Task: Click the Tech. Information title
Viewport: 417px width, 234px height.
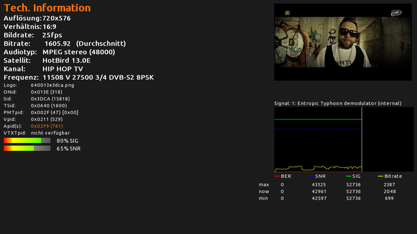Action: click(47, 8)
